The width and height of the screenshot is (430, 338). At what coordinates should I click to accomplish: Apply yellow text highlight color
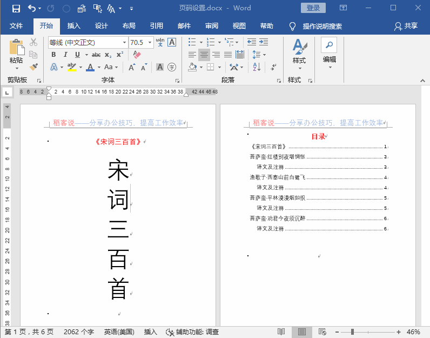click(x=72, y=67)
